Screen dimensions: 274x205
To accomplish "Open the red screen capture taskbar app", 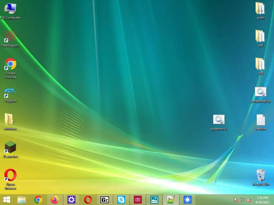I will coord(138,200).
